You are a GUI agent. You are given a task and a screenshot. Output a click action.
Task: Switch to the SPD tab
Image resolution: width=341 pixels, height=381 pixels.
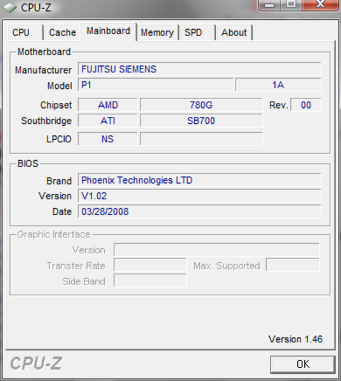[197, 32]
